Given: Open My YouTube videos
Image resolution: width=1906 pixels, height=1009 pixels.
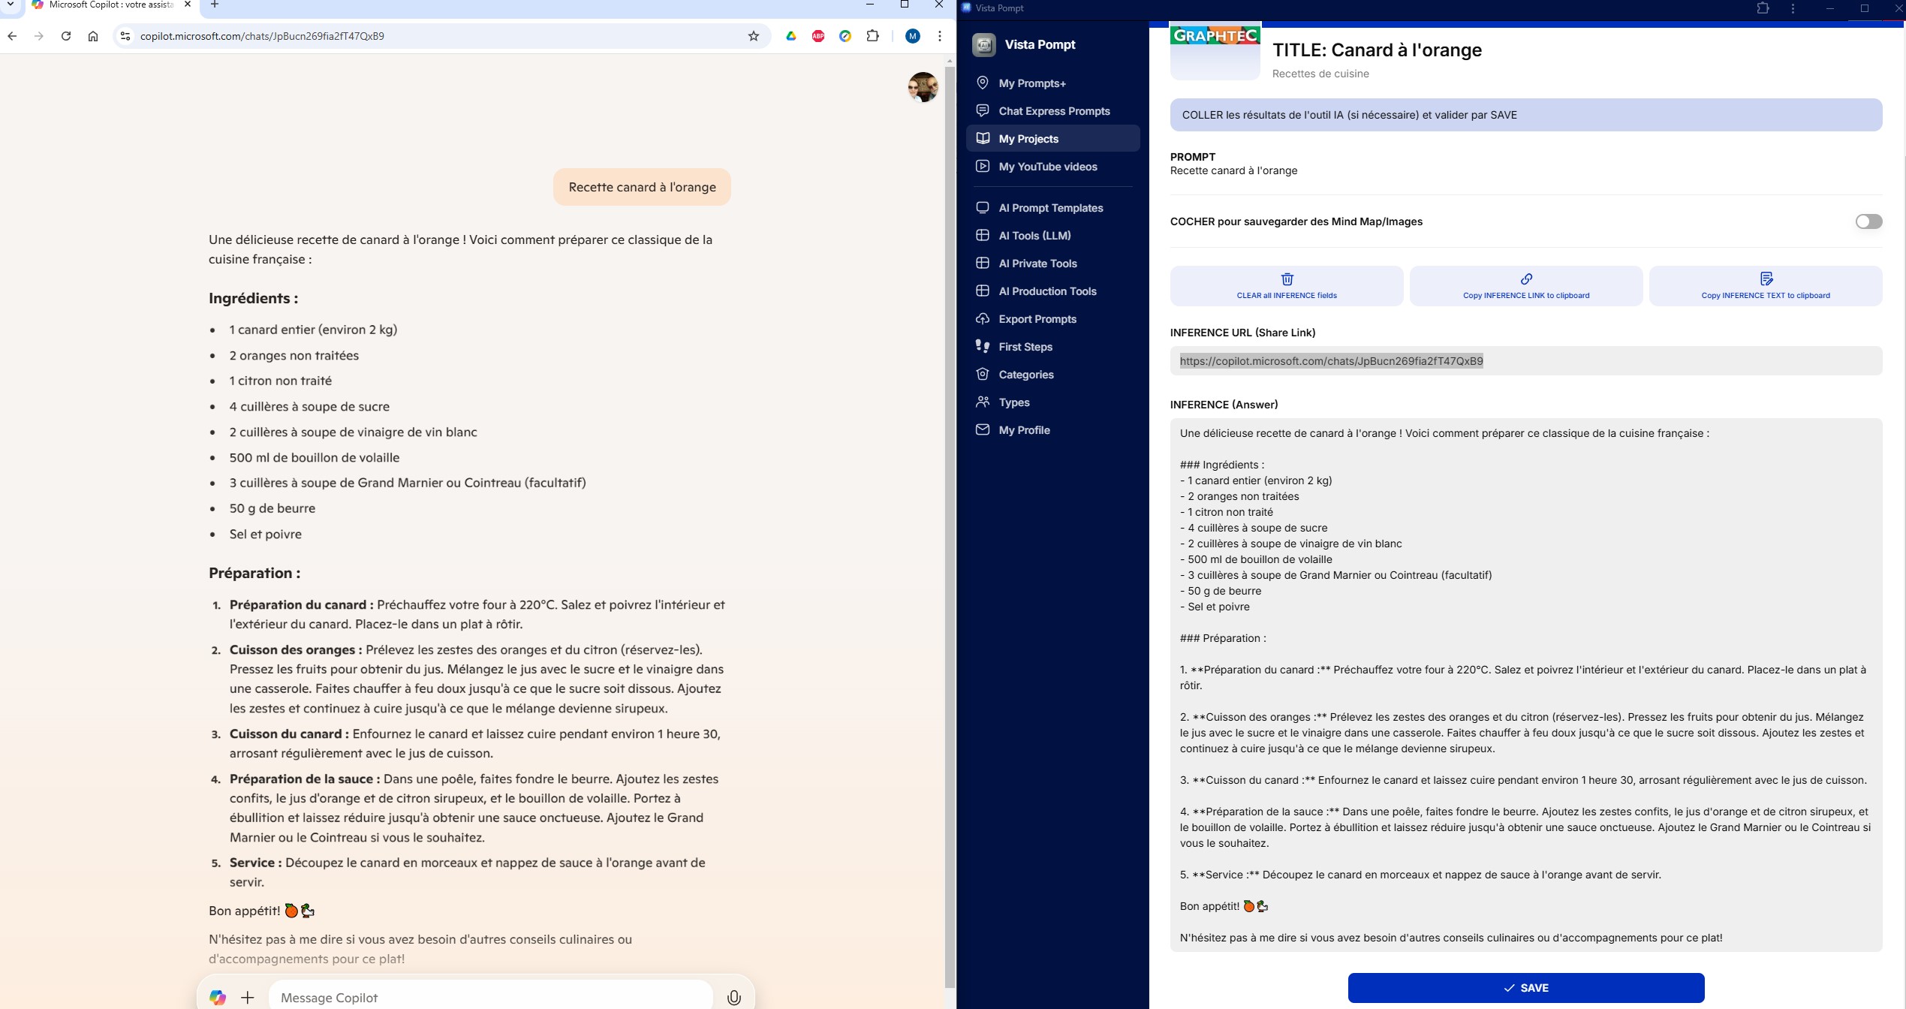Looking at the screenshot, I should click(x=1052, y=167).
